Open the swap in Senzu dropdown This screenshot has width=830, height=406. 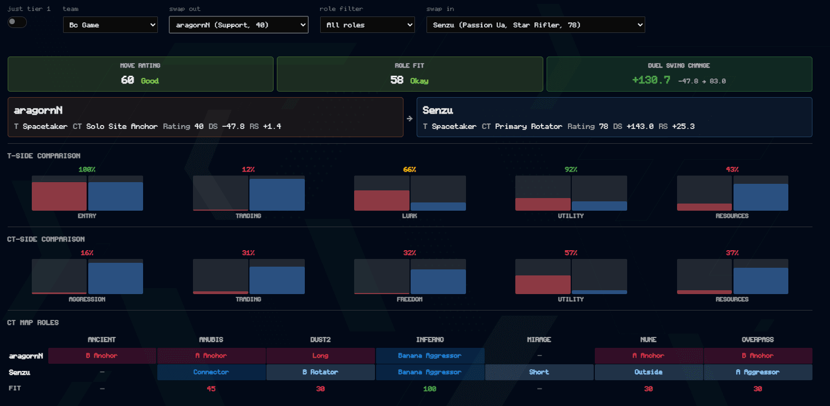[536, 25]
